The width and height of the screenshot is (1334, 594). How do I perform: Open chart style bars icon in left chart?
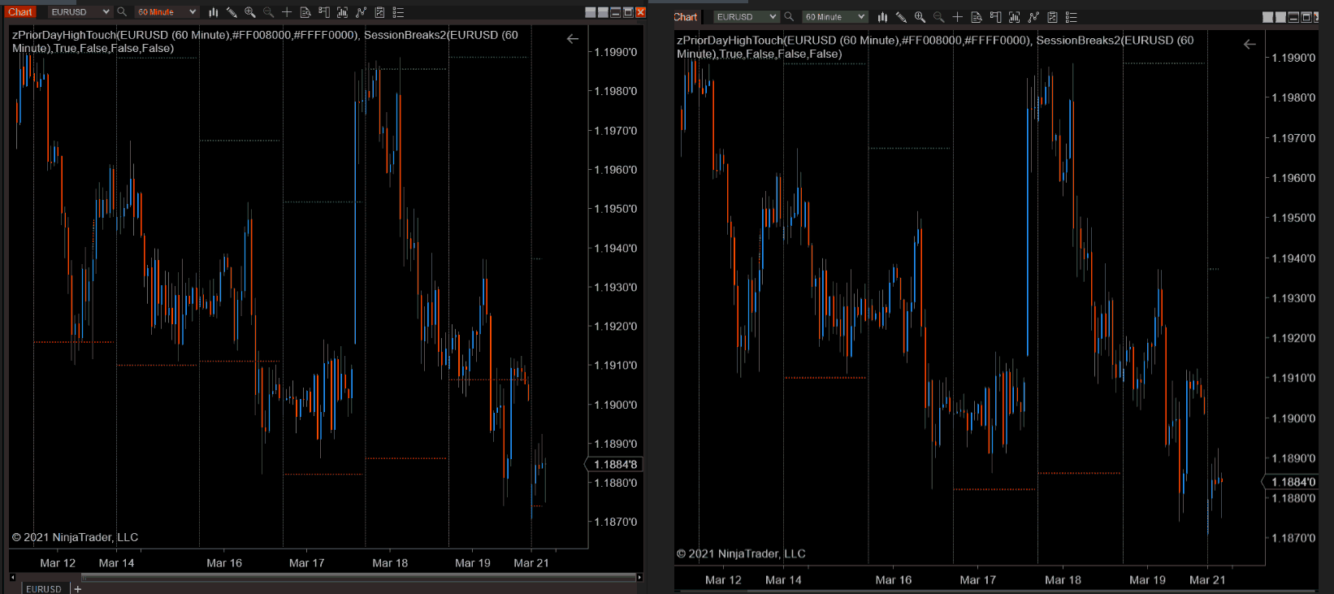click(213, 12)
